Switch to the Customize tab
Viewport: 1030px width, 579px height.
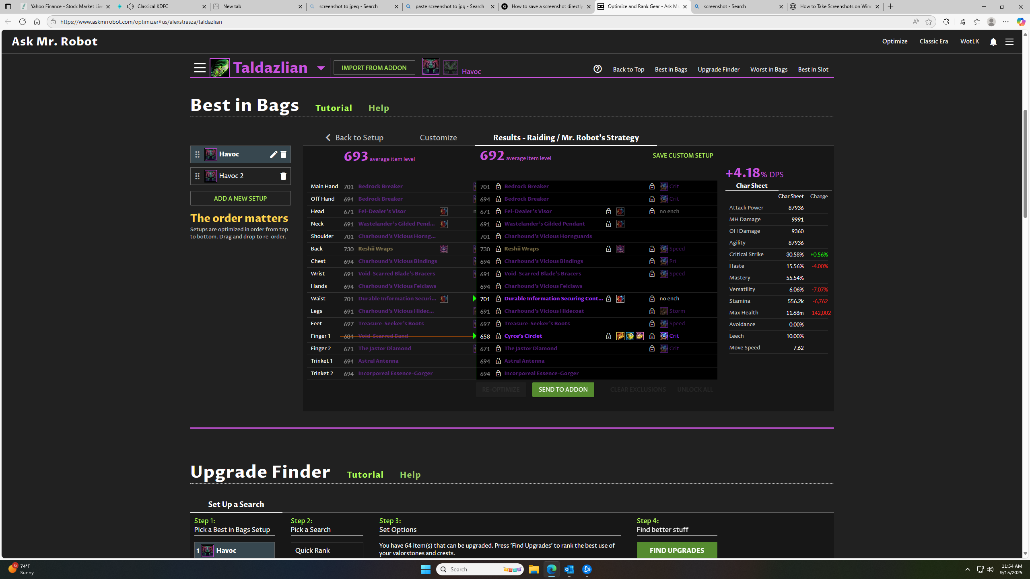(x=438, y=138)
